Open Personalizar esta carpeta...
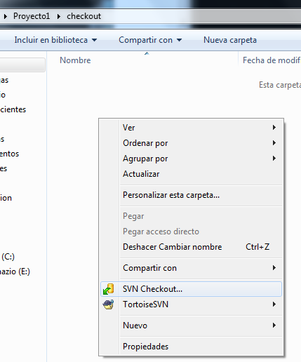Image resolution: width=301 pixels, height=362 pixels. click(x=191, y=195)
